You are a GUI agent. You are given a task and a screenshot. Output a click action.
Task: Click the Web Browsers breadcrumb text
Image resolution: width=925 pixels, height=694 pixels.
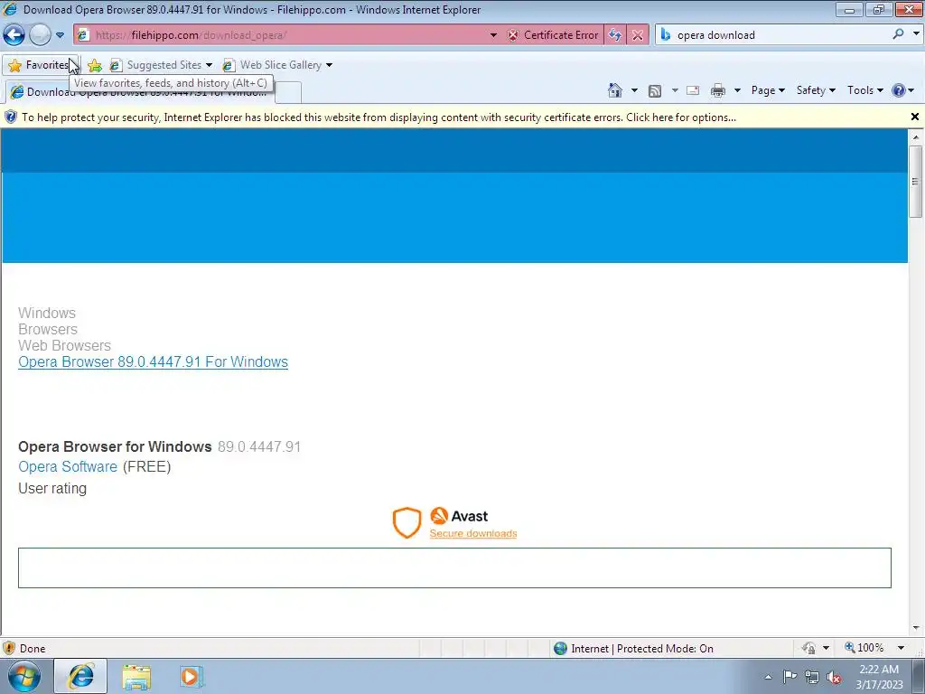[65, 345]
